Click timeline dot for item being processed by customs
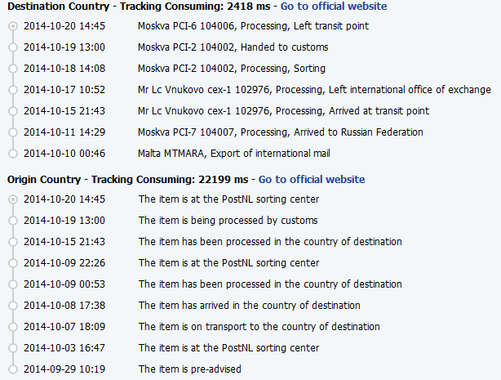 [12, 221]
